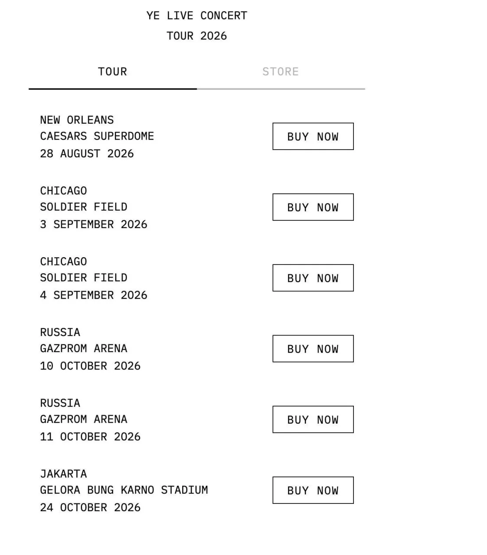Click Buy Now for Chicago 3 September
This screenshot has height=555, width=487.
click(313, 207)
